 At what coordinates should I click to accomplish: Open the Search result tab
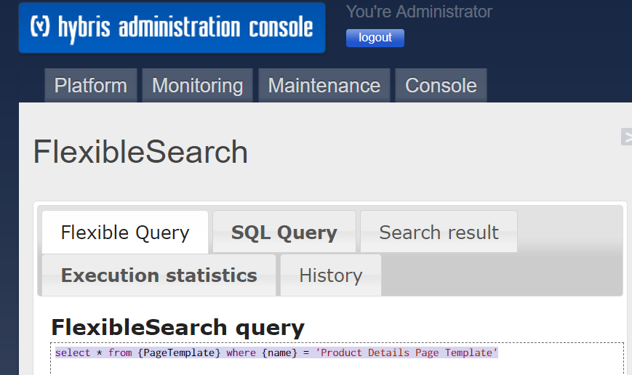(439, 233)
